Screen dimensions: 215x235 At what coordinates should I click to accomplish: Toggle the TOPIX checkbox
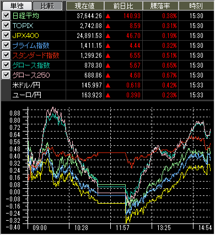click(x=6, y=25)
